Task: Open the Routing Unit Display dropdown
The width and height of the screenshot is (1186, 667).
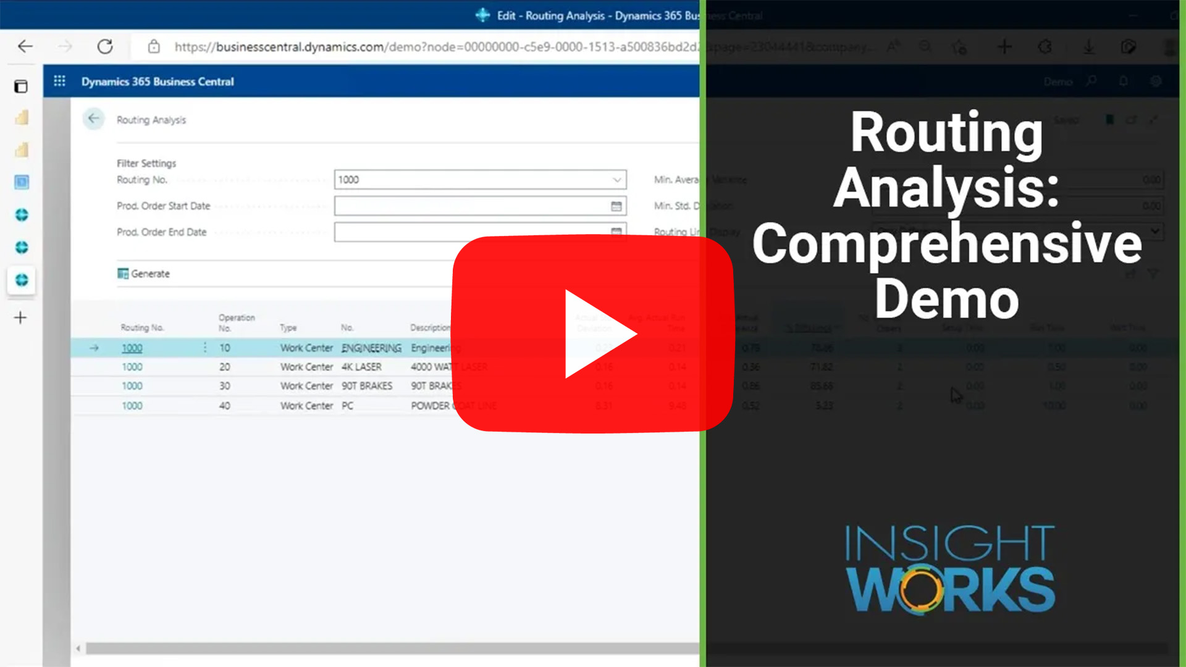Action: click(x=1154, y=232)
